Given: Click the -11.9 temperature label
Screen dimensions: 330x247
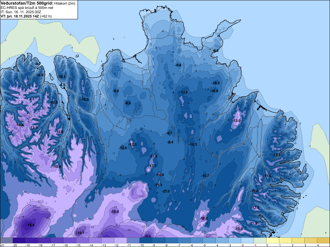Looking at the screenshot, I should coord(253,223).
